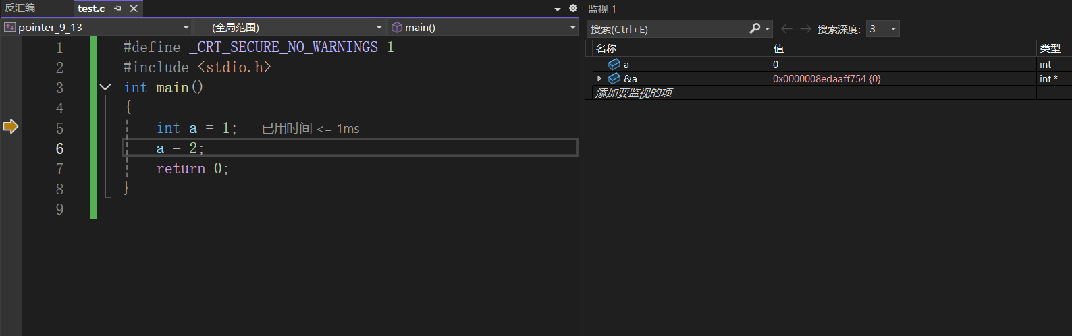1072x336 pixels.
Task: Click the int main() declaration
Action: coord(163,88)
